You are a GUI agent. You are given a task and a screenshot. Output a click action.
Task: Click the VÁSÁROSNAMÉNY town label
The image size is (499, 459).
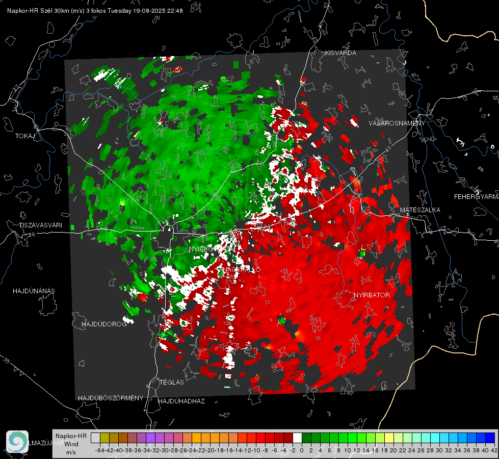point(397,123)
